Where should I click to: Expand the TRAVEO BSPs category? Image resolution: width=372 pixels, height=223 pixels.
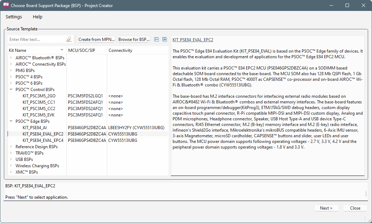11,153
